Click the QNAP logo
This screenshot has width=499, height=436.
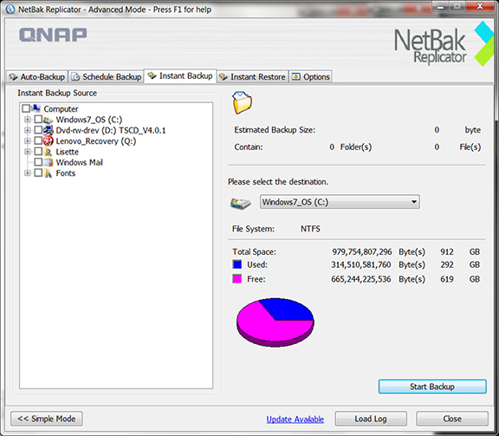53,35
